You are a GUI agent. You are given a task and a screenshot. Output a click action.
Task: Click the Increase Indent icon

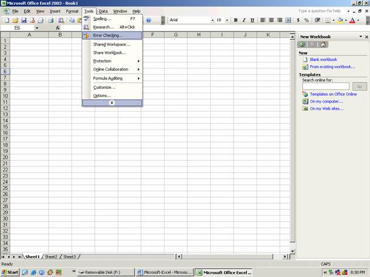[x=317, y=20]
